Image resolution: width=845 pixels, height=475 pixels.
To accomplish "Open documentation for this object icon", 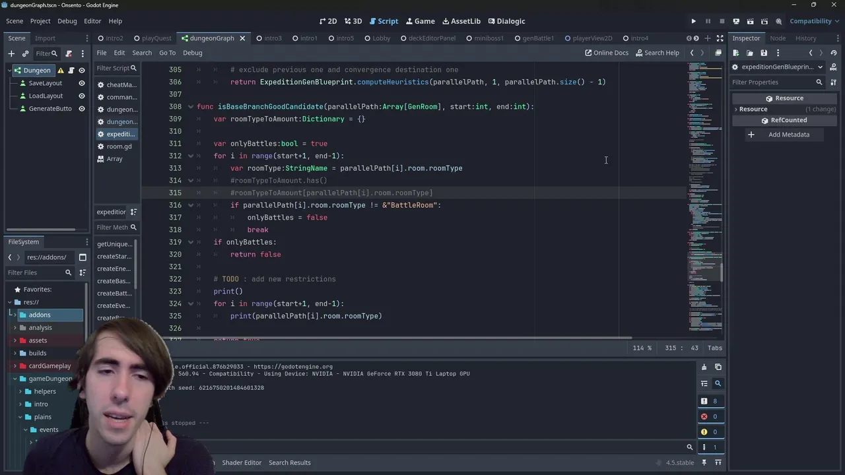I will (x=833, y=67).
